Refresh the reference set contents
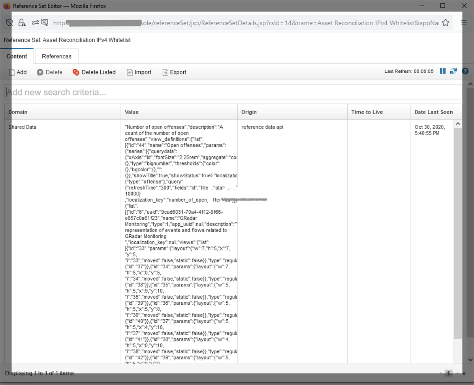 click(453, 71)
